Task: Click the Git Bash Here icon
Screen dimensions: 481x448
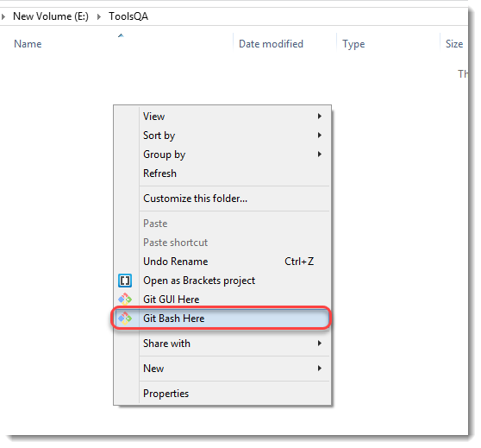Action: (x=125, y=318)
